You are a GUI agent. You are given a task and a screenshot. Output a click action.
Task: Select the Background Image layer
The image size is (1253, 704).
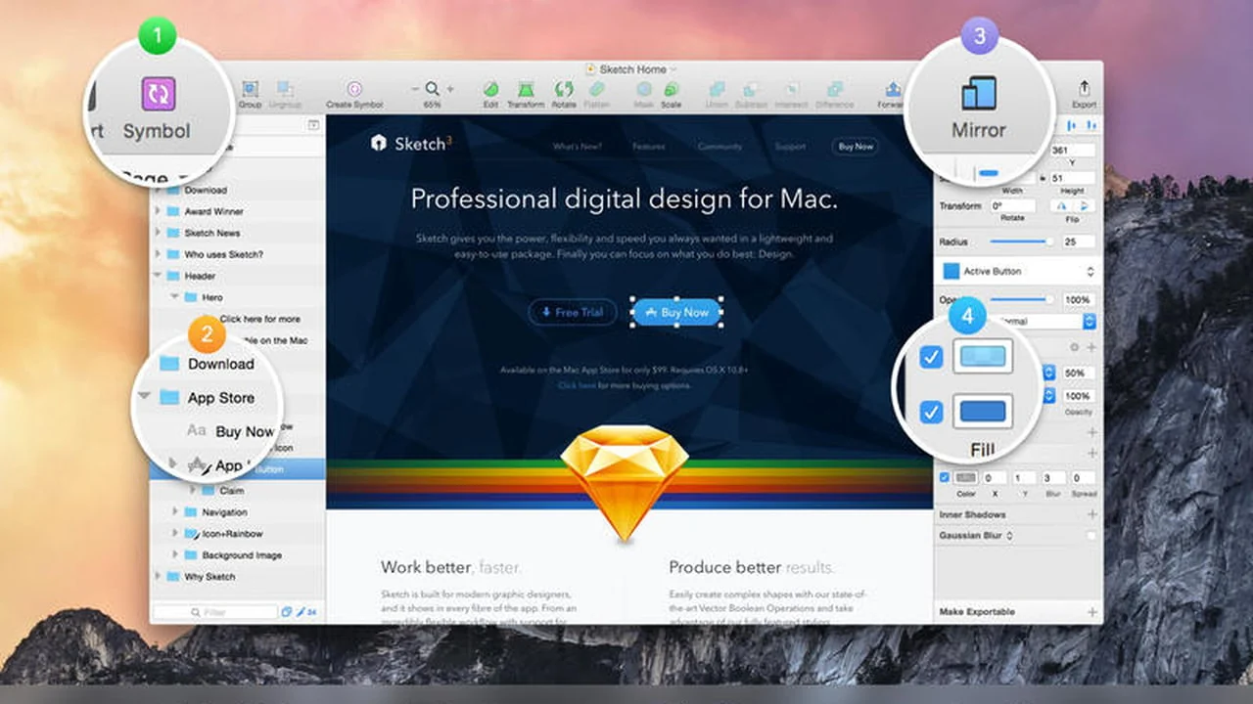tap(242, 555)
